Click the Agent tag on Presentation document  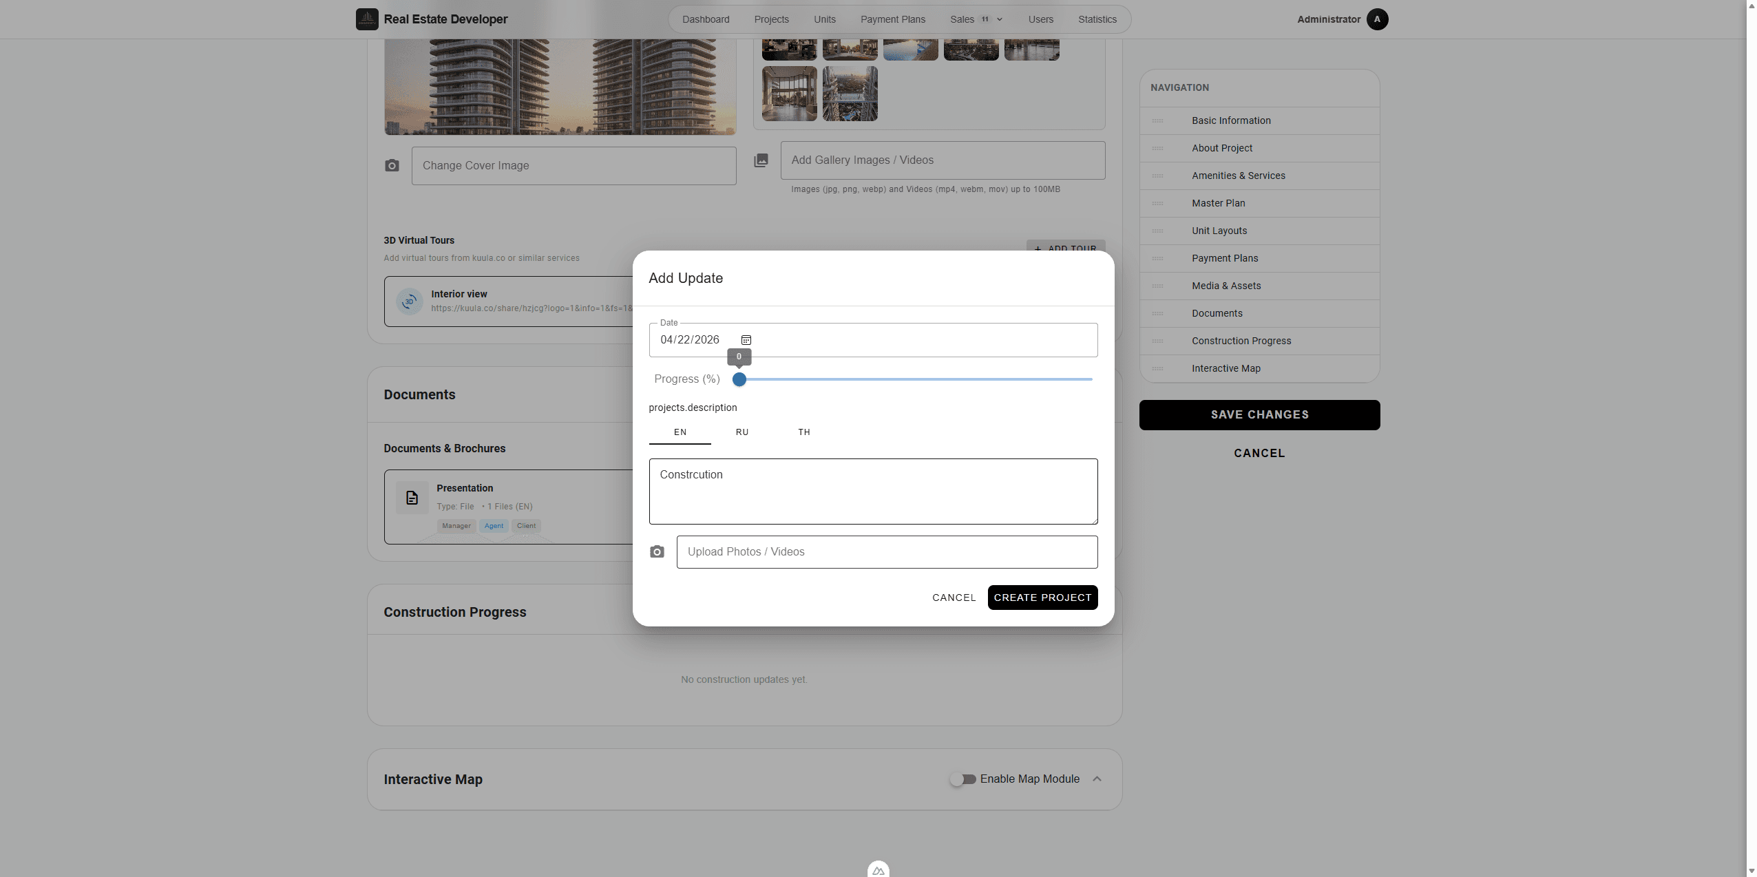[494, 526]
